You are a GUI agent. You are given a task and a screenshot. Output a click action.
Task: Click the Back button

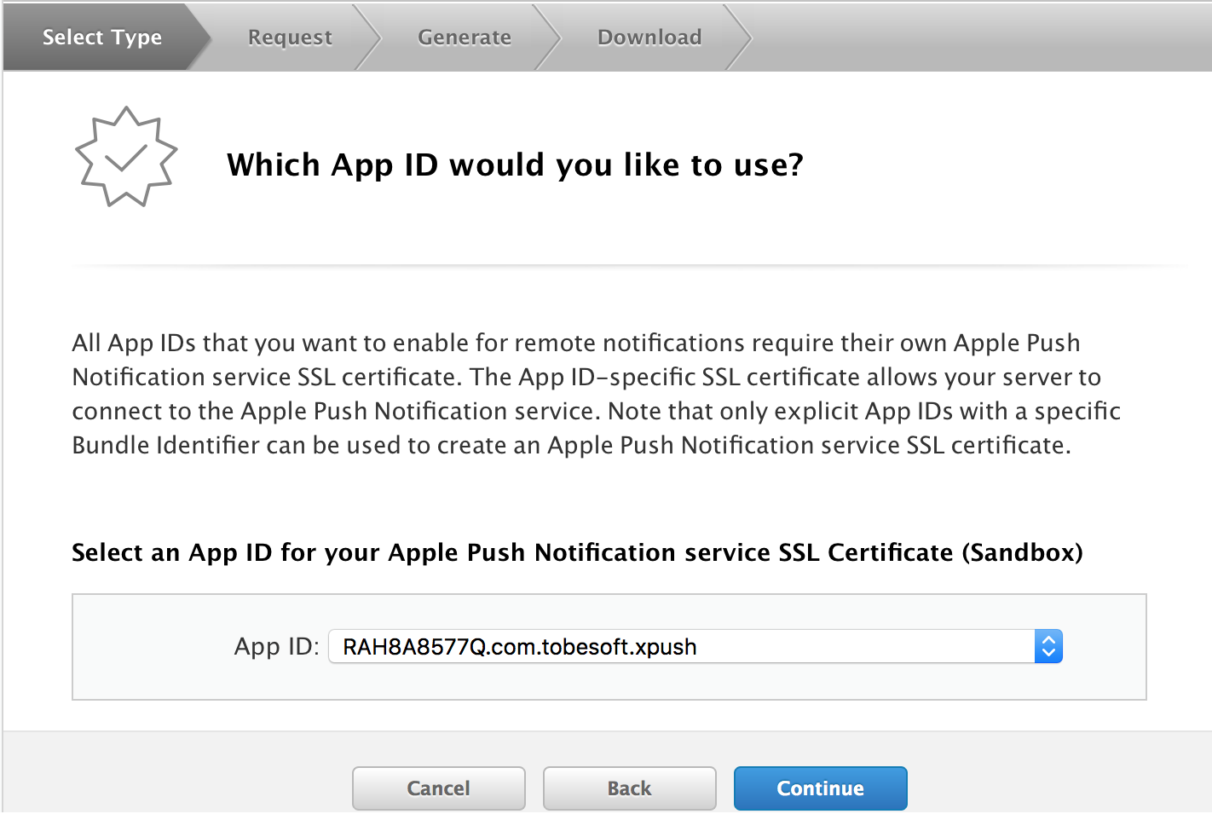[x=629, y=788]
